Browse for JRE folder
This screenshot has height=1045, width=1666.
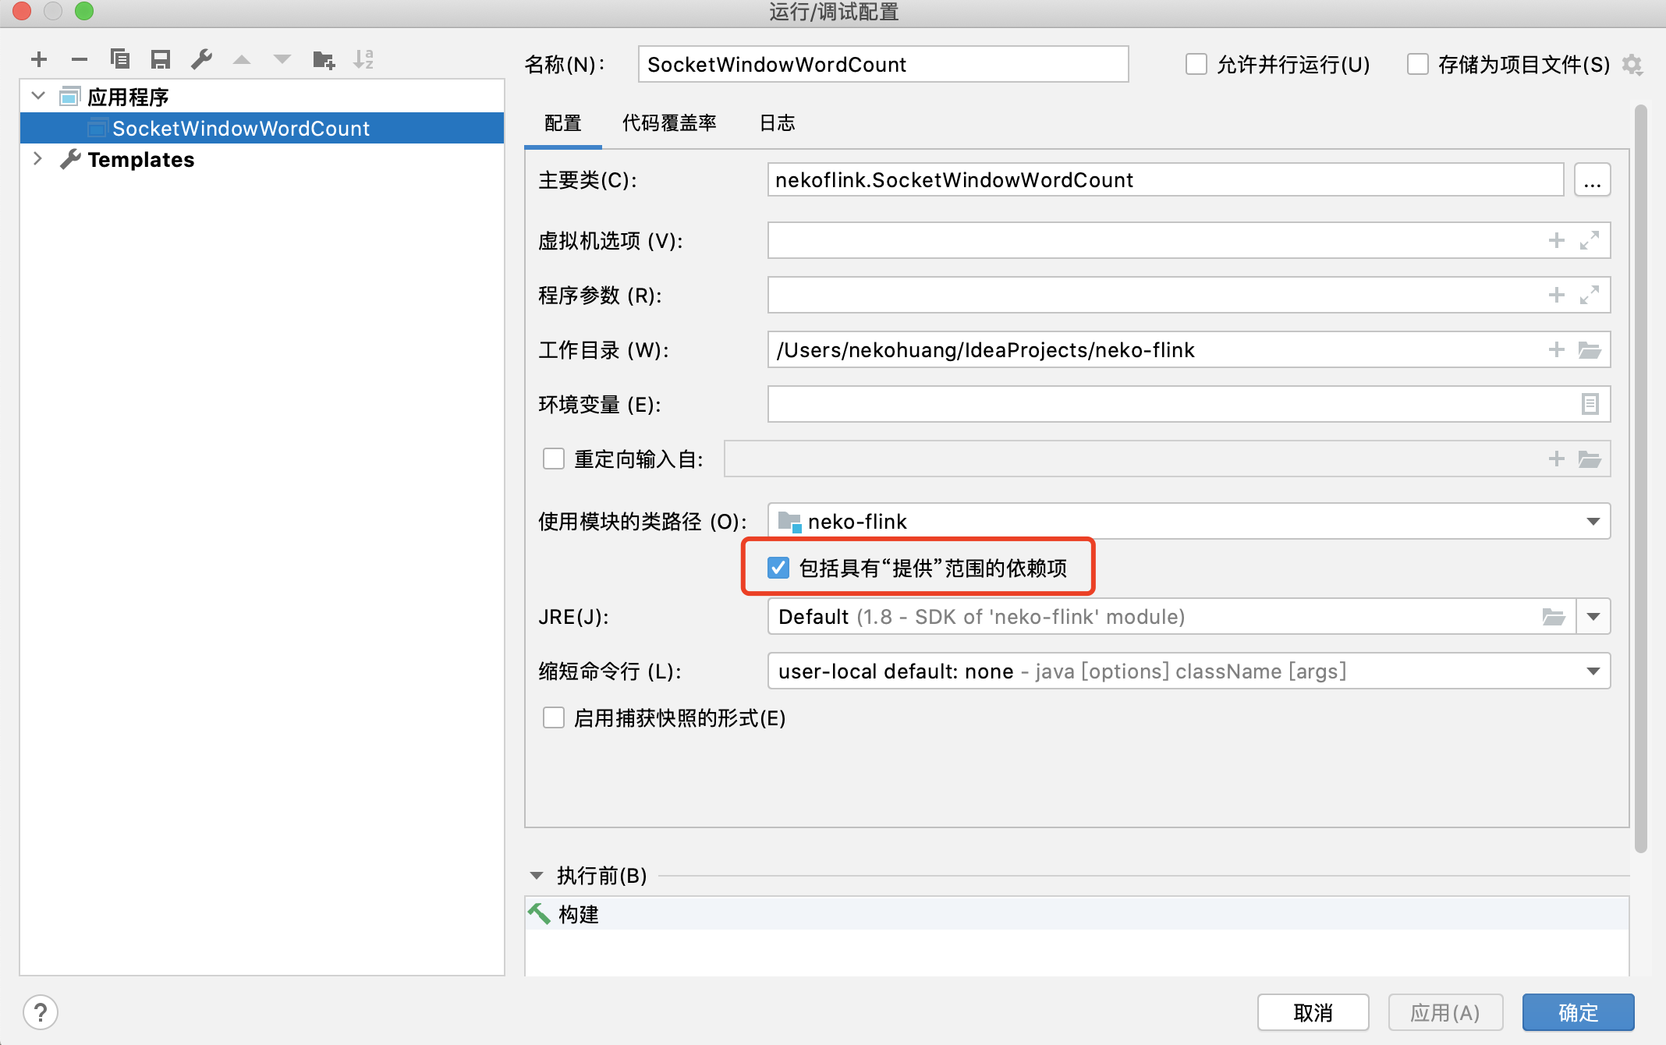[x=1554, y=617]
